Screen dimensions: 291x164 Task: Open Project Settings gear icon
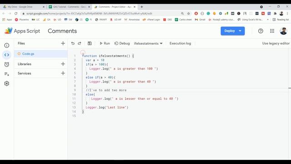tap(7, 83)
